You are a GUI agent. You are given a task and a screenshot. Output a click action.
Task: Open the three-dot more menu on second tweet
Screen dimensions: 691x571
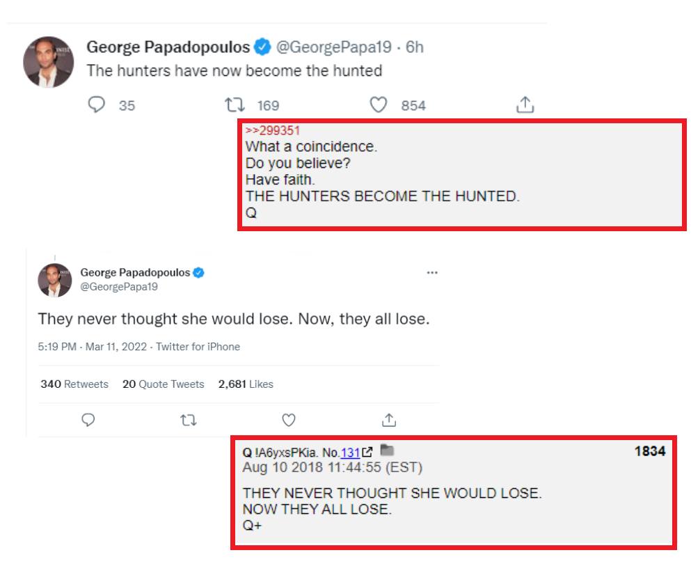[x=432, y=272]
